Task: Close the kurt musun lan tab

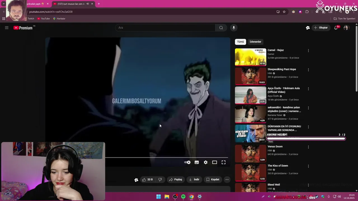Action: 92,4
